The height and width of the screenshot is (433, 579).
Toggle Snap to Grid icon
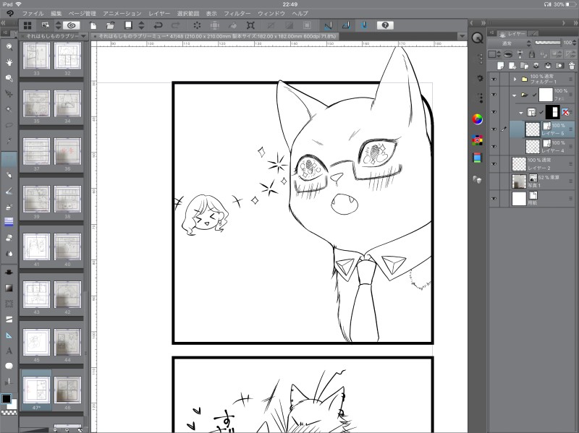point(364,25)
